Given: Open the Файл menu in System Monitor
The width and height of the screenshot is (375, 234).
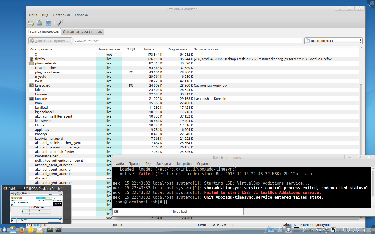Looking at the screenshot, I should [x=33, y=15].
